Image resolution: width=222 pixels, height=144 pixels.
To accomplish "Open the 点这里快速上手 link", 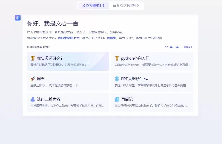I will 69,38.
